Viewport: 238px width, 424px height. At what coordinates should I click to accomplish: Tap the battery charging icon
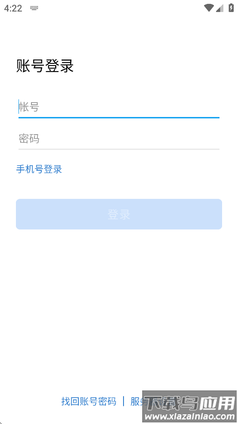[x=231, y=8]
